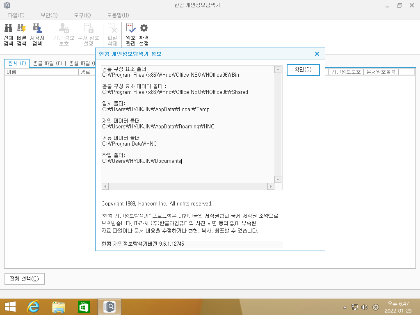Select version text 9.6.1.12745
This screenshot has height=315, width=420.
(171, 244)
